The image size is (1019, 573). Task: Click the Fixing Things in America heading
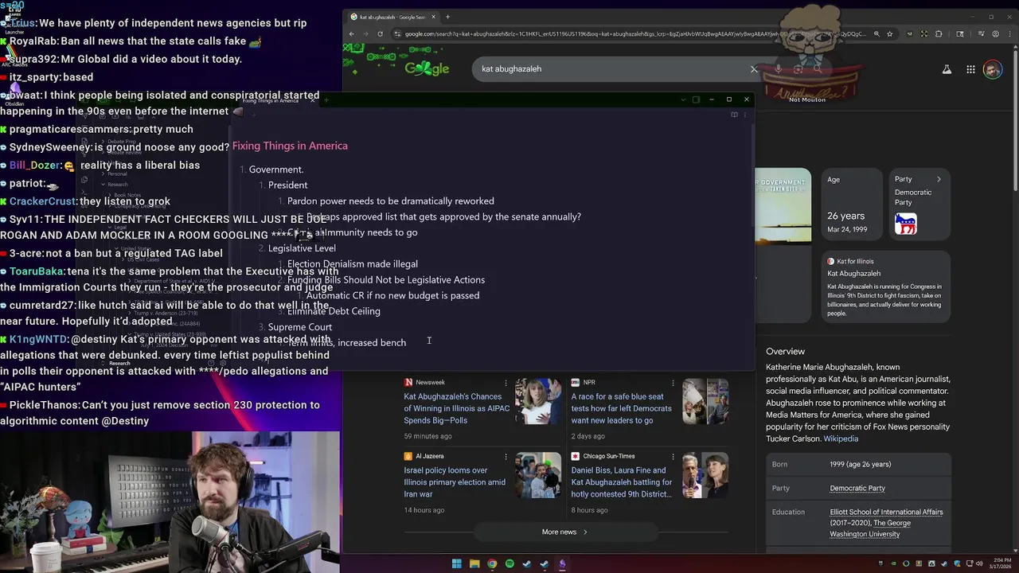pyautogui.click(x=290, y=146)
